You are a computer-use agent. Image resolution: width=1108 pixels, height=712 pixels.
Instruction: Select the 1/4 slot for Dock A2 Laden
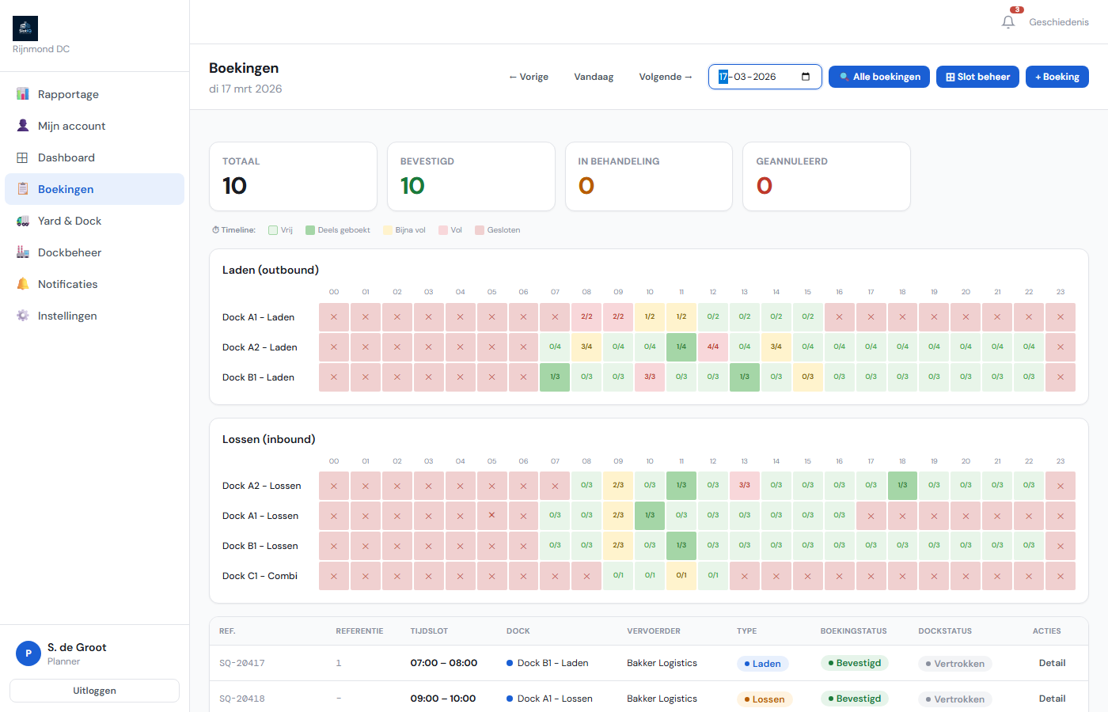pyautogui.click(x=681, y=347)
